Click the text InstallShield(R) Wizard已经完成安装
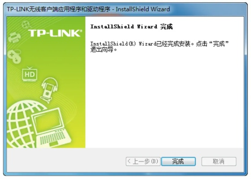 click(x=140, y=44)
